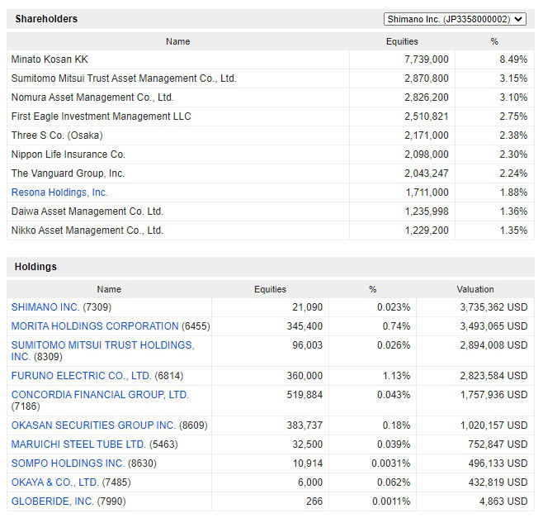The image size is (543, 518).
Task: Click the 496,133 USD valuation
Action: click(x=498, y=463)
